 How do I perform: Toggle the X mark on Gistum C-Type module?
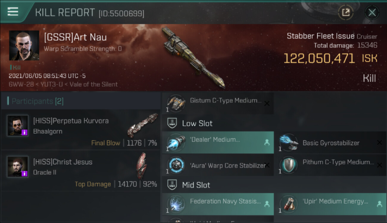(x=267, y=103)
